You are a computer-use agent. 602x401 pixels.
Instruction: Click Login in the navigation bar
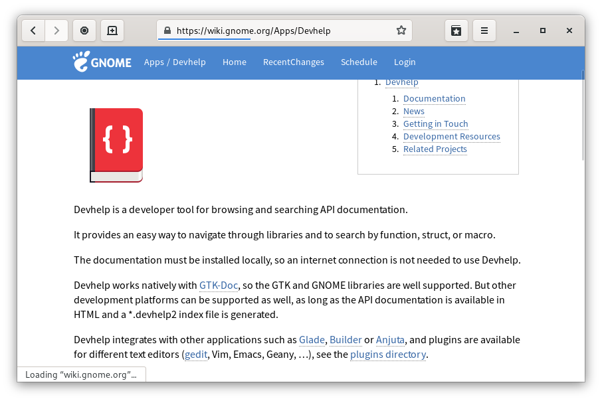pos(405,62)
